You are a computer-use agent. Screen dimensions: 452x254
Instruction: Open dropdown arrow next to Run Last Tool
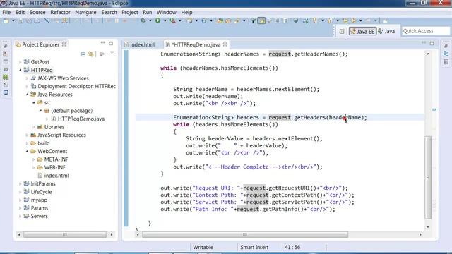pos(179,20)
